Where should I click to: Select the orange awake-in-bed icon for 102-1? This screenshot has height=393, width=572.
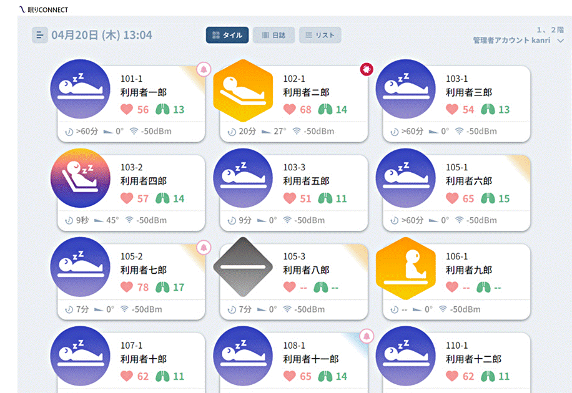243,90
